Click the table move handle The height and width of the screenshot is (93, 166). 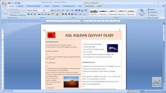pos(44,30)
